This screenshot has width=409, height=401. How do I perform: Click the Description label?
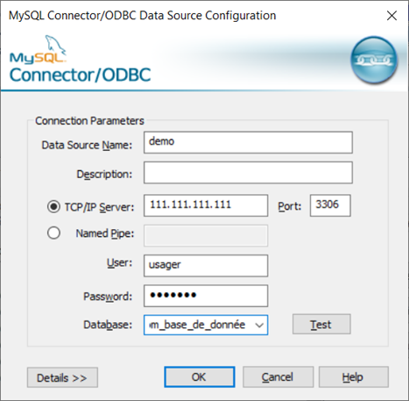(x=104, y=175)
